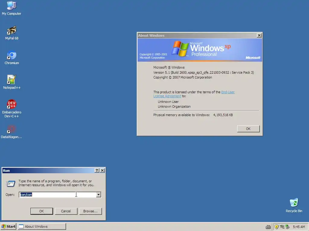Viewport: 309px width, 231px height.
Task: Close the Run dialog with X
Action: 102,170
